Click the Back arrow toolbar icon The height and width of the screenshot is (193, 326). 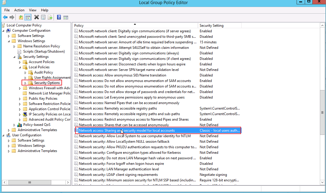(x=5, y=17)
